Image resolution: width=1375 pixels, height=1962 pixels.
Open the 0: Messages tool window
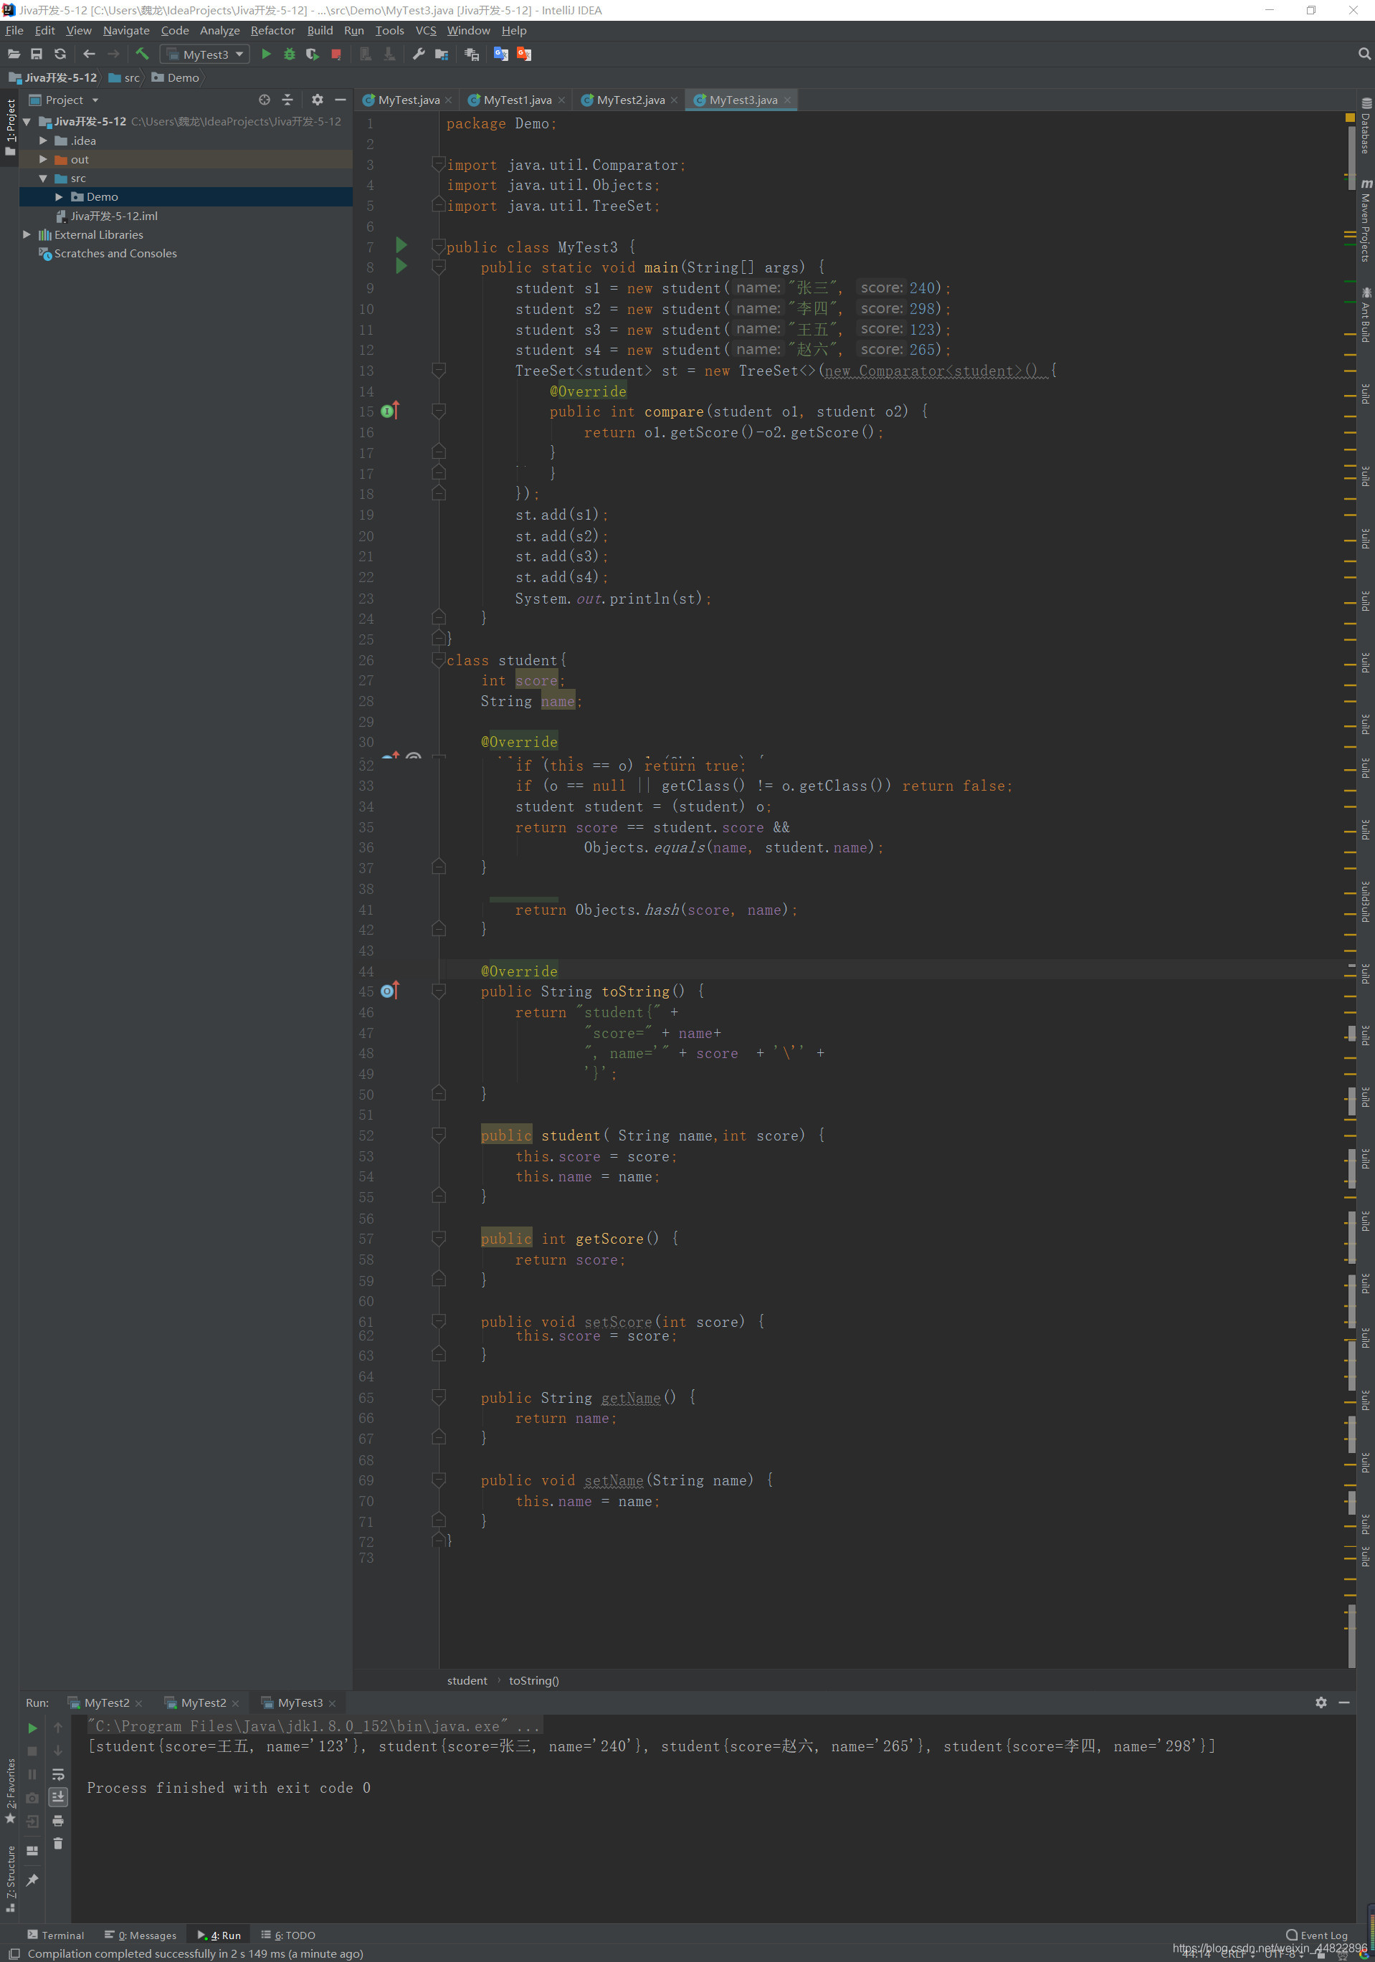tap(141, 1935)
